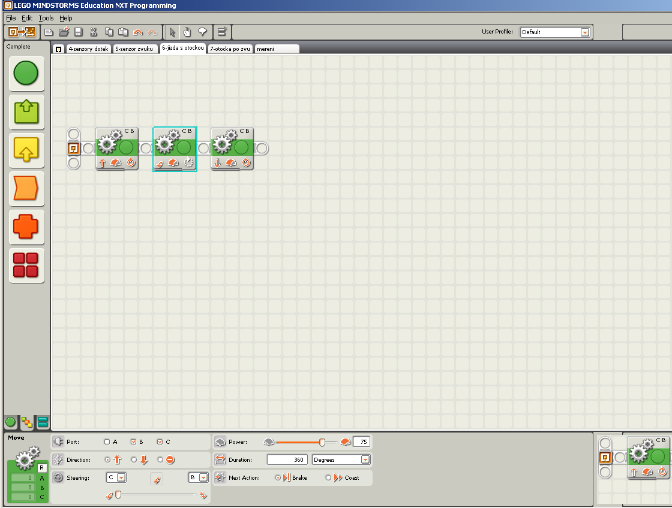The width and height of the screenshot is (672, 508).
Task: Toggle Port A checkbox
Action: click(x=107, y=442)
